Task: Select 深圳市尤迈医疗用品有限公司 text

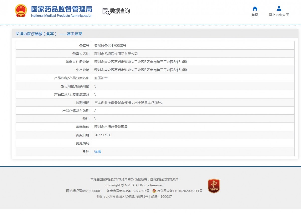Action: point(116,54)
